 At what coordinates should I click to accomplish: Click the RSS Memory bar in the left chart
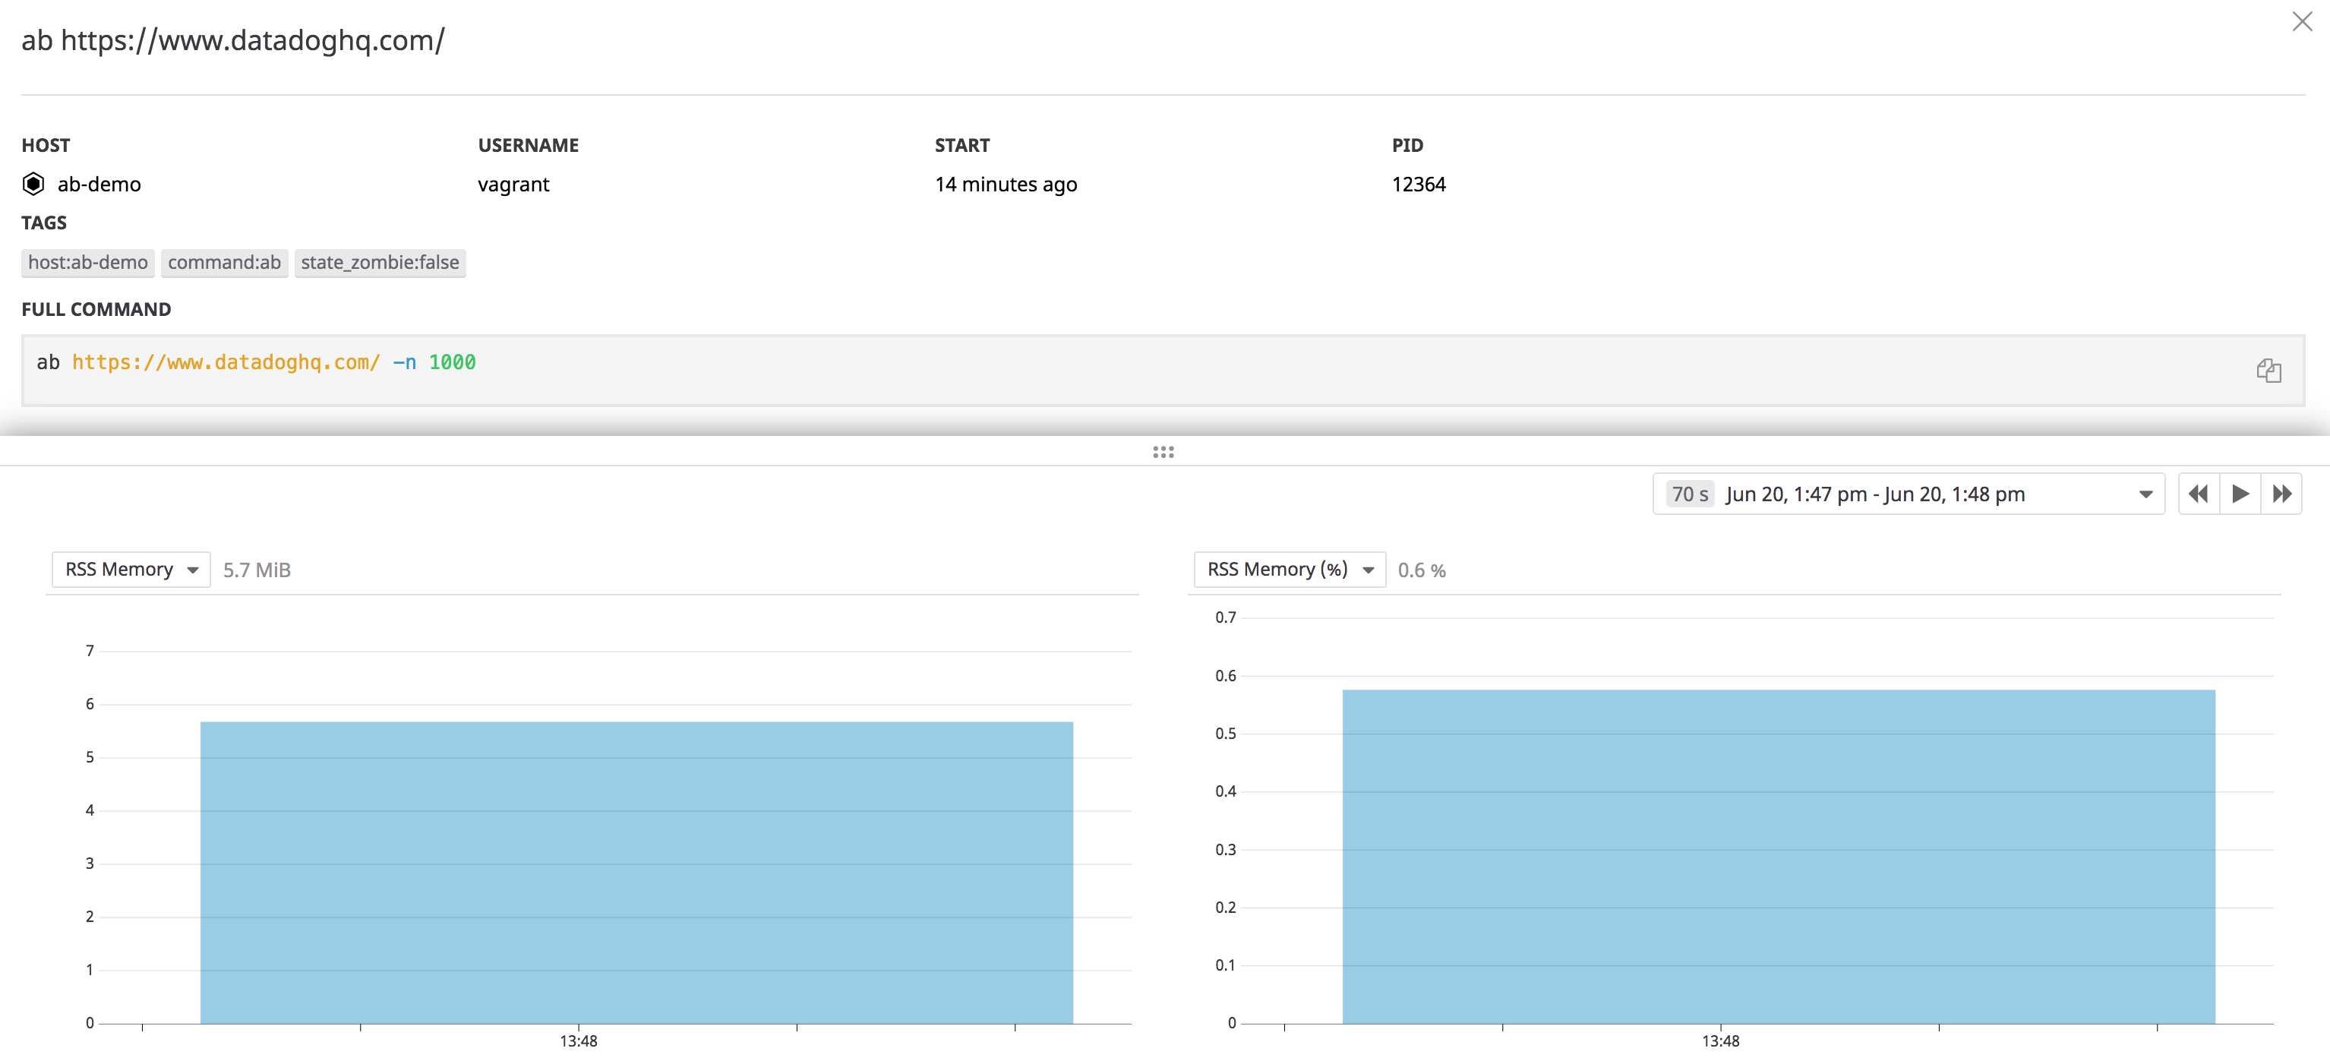click(x=633, y=868)
